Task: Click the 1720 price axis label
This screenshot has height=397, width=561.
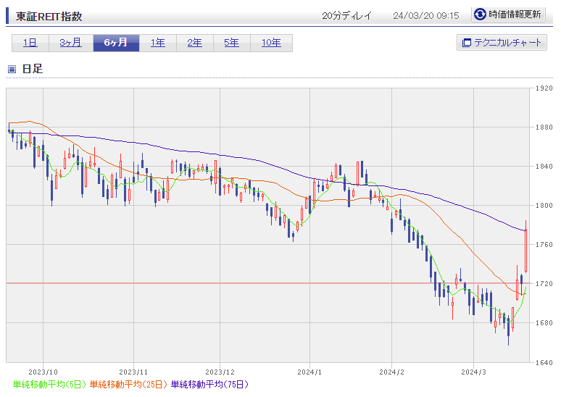Action: click(x=544, y=283)
